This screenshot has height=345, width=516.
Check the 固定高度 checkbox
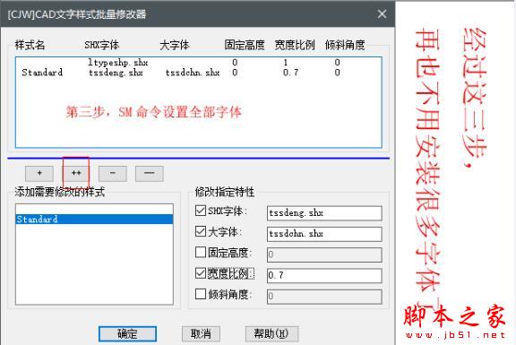201,252
